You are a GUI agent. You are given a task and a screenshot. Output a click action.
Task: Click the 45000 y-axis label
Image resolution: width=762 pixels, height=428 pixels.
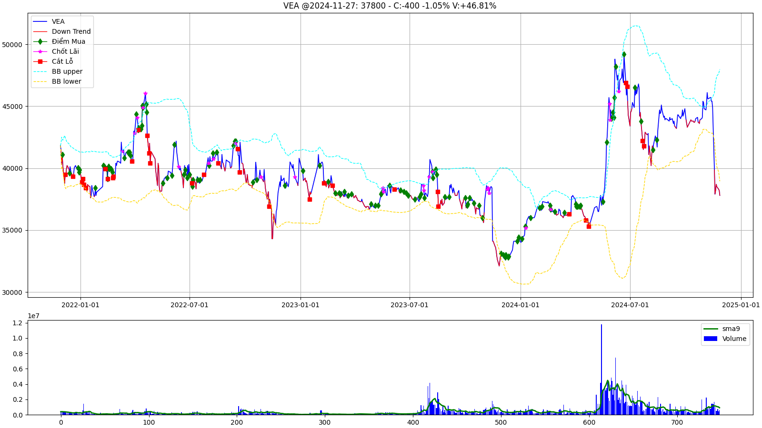coord(12,107)
